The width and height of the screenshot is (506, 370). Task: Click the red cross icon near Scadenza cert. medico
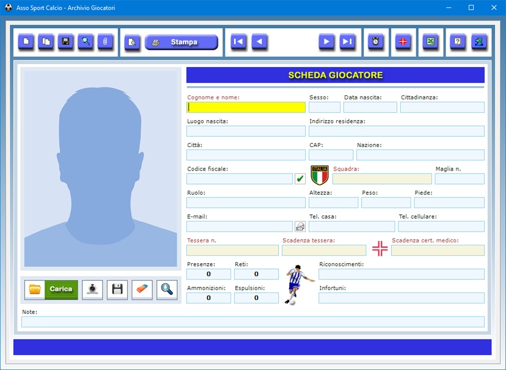[x=380, y=249]
